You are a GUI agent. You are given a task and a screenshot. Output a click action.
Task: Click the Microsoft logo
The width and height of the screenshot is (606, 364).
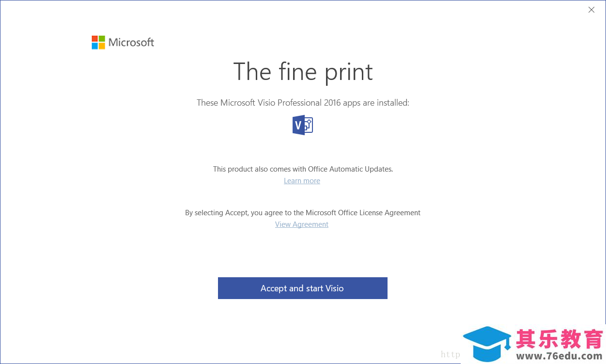[x=123, y=42]
